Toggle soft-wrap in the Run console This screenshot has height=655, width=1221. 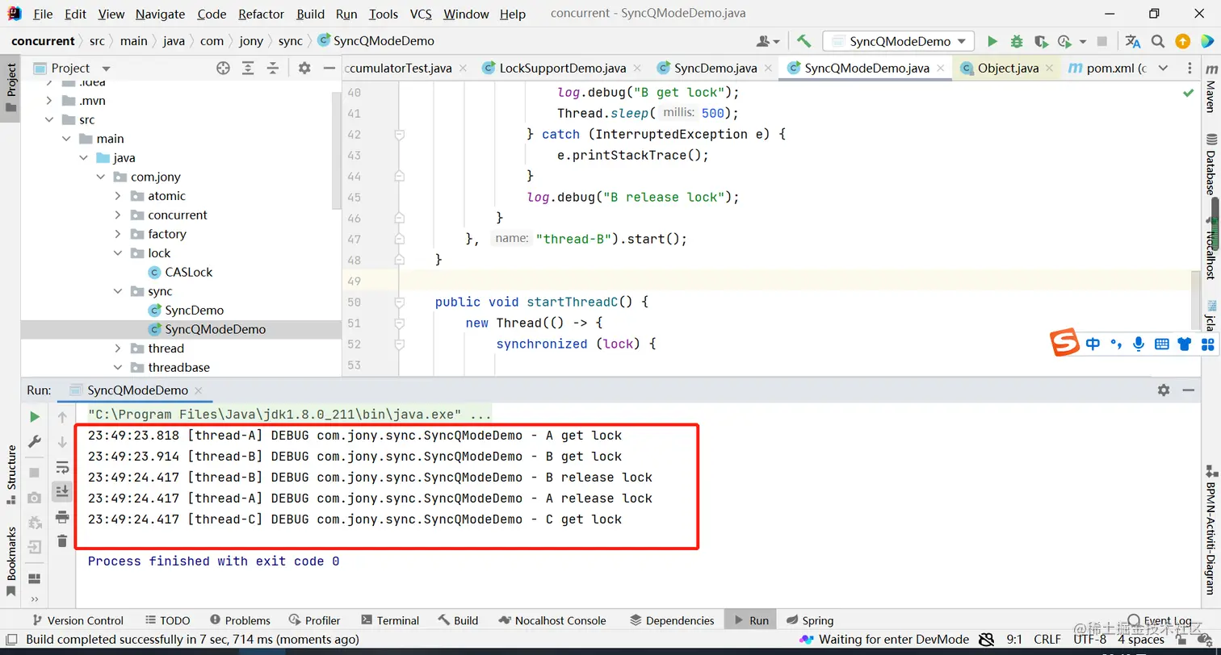point(62,467)
